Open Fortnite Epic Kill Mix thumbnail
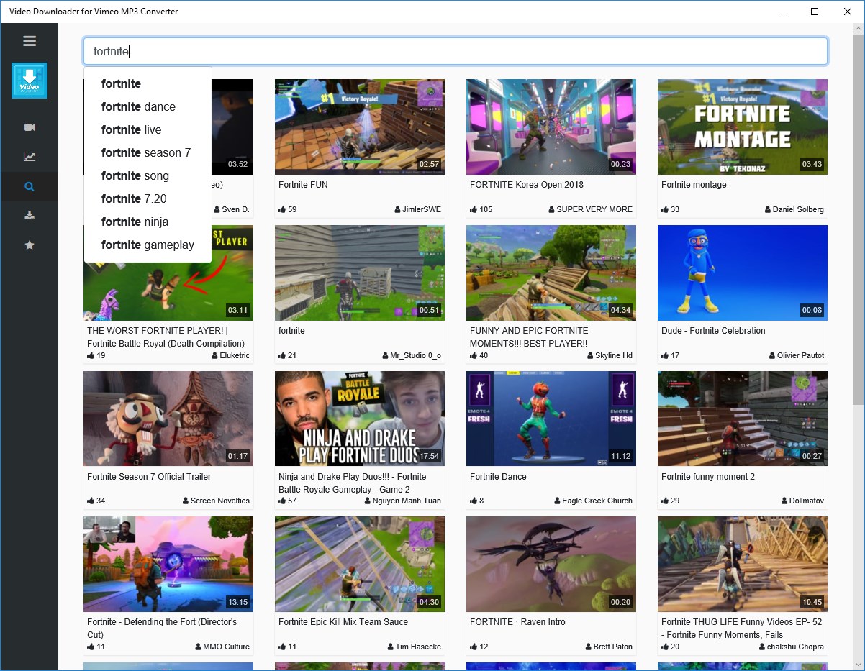The height and width of the screenshot is (671, 865). click(360, 564)
